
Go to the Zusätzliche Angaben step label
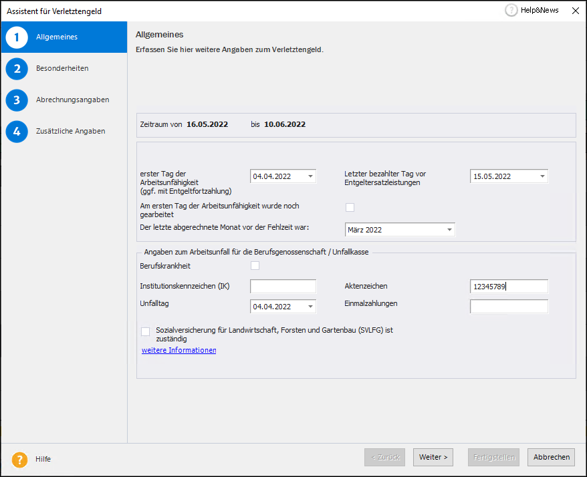pos(70,132)
